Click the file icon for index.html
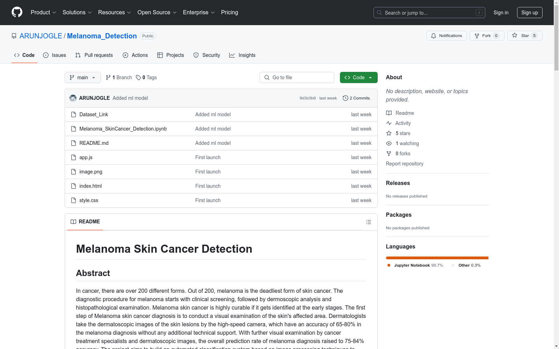This screenshot has height=349, width=559. 73,186
